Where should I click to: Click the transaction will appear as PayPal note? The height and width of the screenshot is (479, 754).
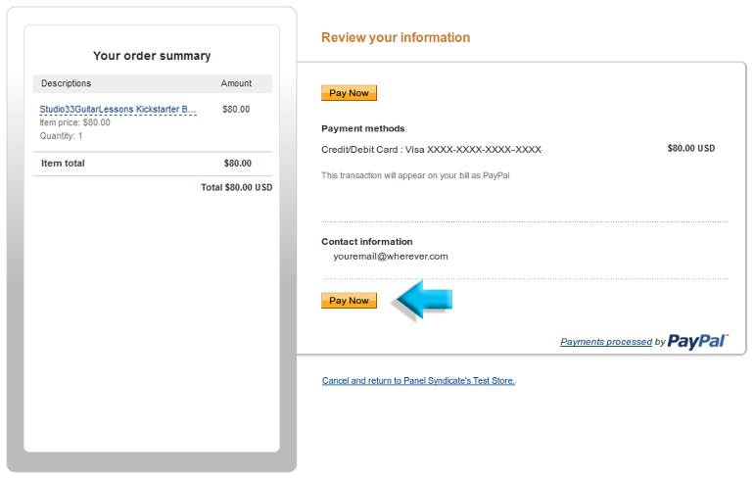tap(415, 175)
